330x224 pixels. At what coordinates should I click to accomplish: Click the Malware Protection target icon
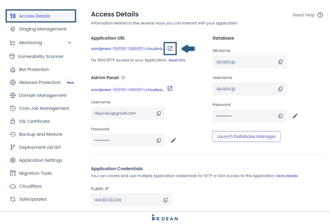[13, 83]
